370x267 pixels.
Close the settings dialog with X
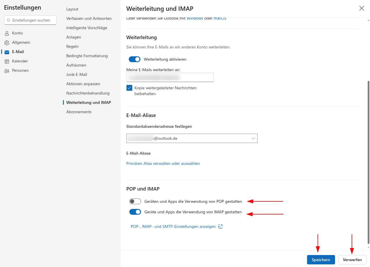(362, 8)
